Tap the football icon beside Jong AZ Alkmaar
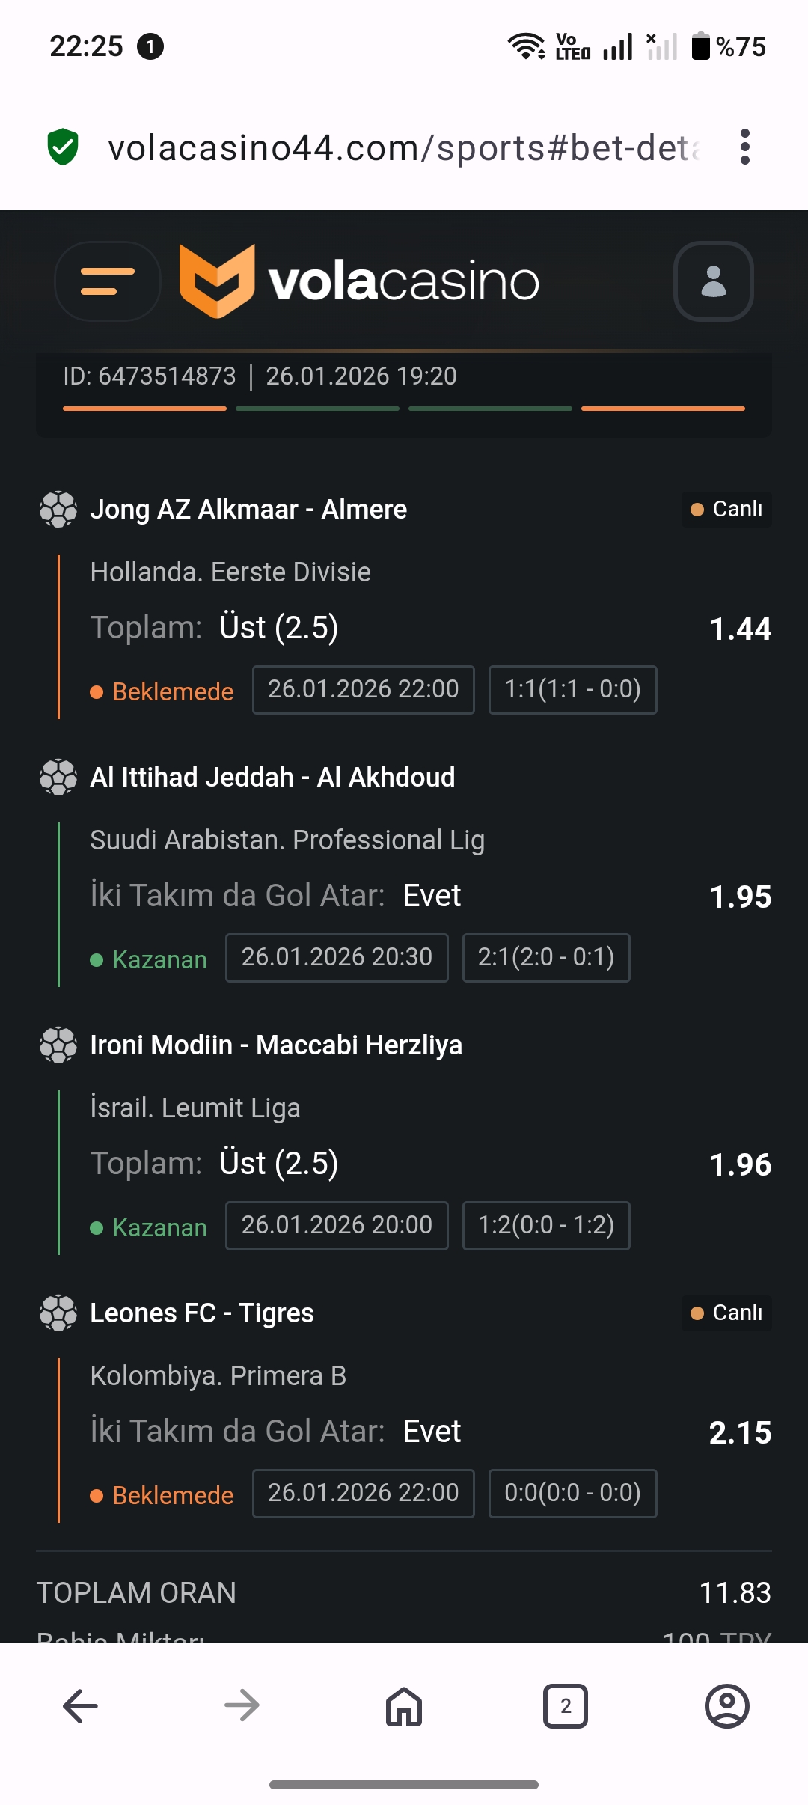Image resolution: width=808 pixels, height=1805 pixels. (58, 510)
